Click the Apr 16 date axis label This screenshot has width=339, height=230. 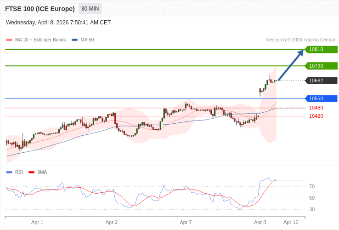point(291,222)
